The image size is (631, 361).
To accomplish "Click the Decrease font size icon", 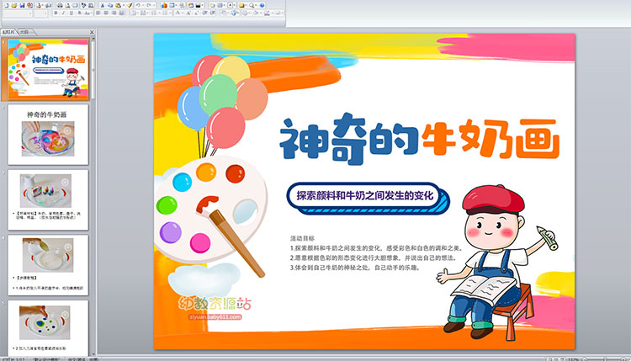I will tap(196, 13).
